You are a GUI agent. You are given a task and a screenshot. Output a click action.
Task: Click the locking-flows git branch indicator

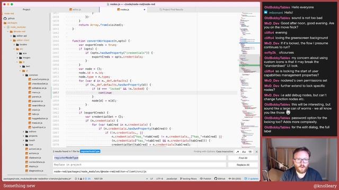point(189,178)
